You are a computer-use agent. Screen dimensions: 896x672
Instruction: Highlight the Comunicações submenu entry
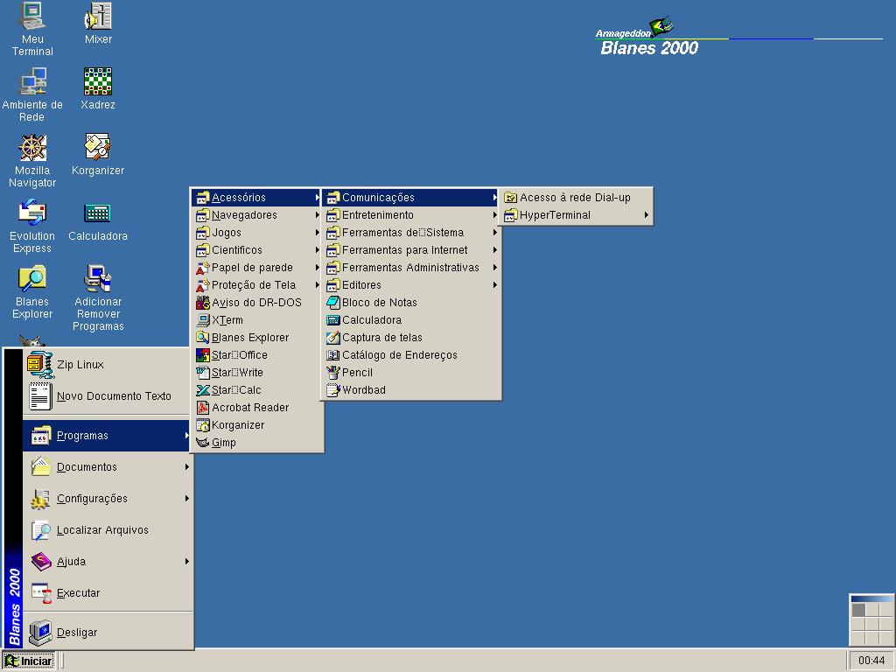[411, 198]
